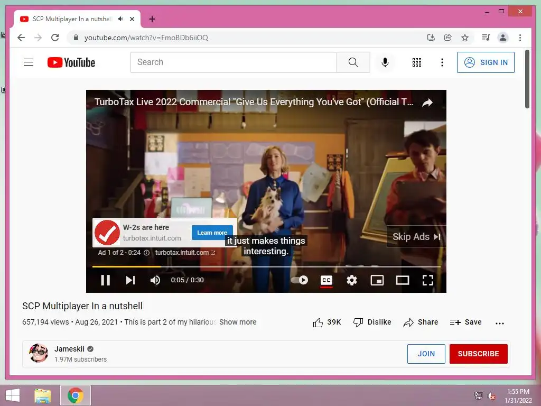The image size is (541, 406).
Task: Open the YouTube hamburger guide menu
Action: click(x=29, y=62)
